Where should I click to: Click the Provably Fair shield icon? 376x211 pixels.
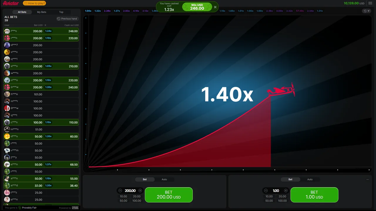pos(20,208)
